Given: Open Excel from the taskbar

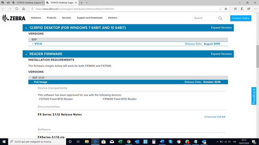Looking at the screenshot, I should (x=120, y=142).
